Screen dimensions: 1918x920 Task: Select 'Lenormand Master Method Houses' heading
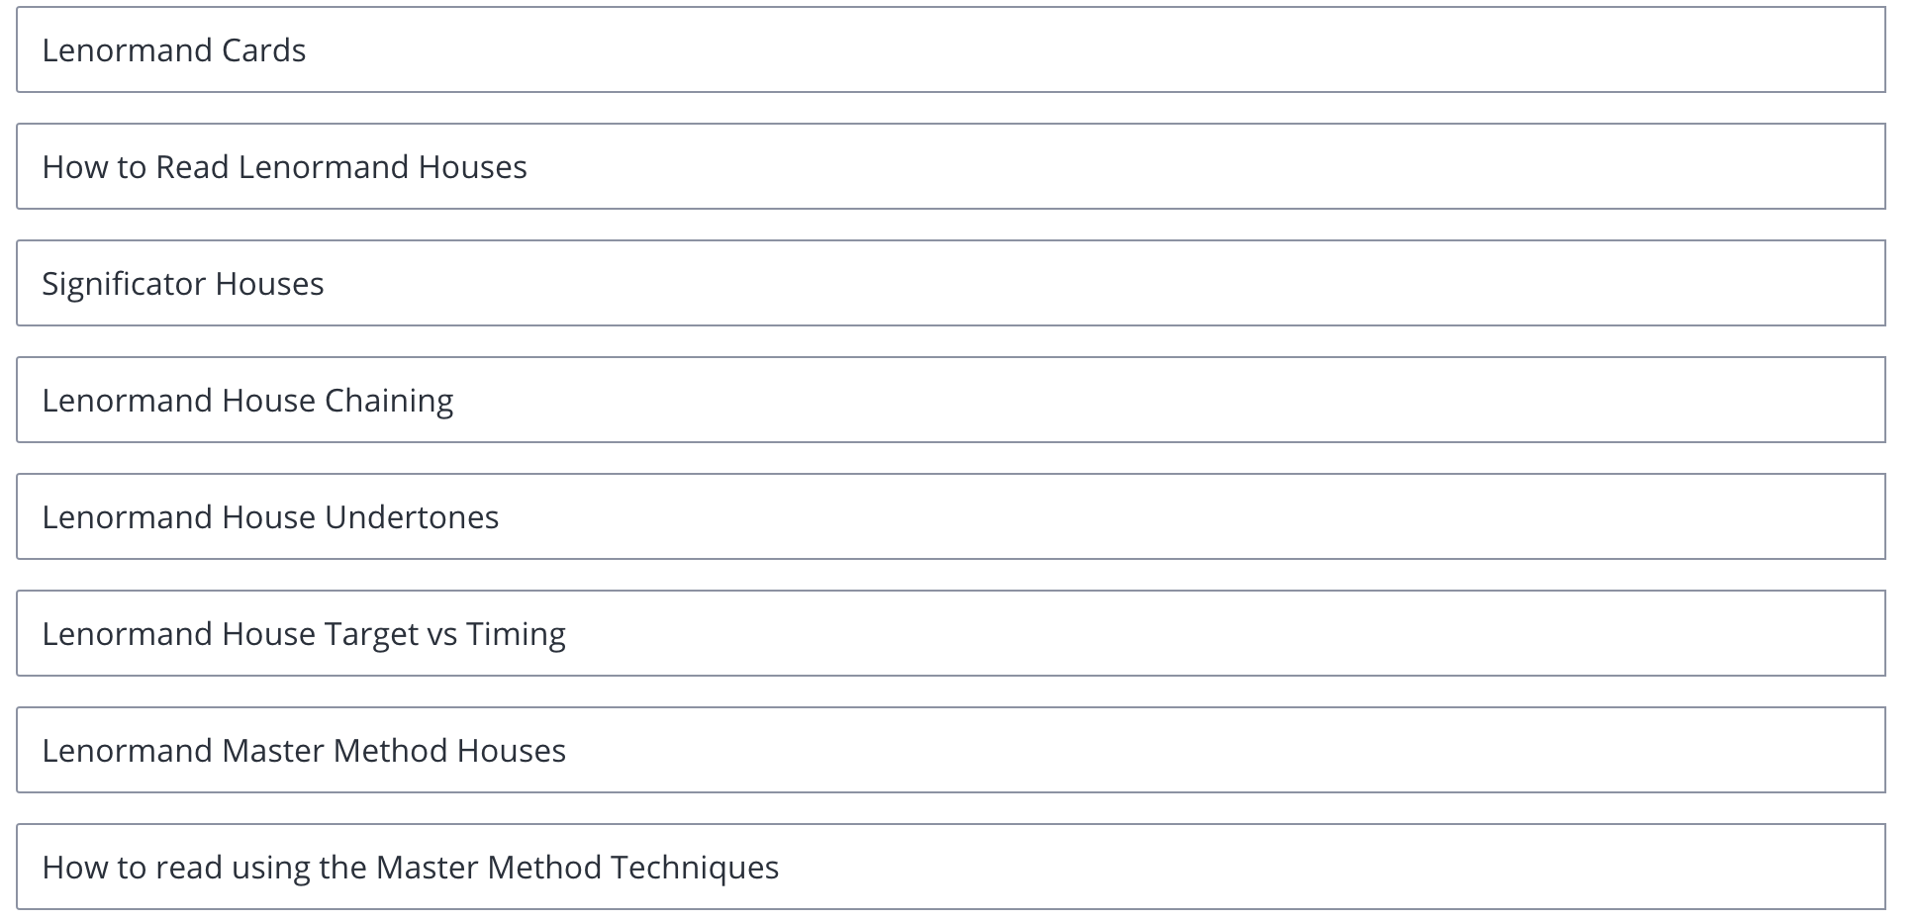pyautogui.click(x=304, y=751)
